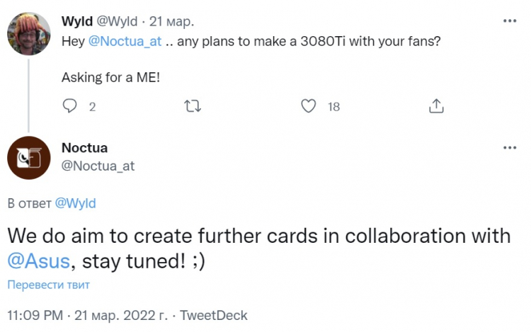Screen dimensions: 531x332
Task: Click the @Wyld link in the reply line
Action: pyautogui.click(x=74, y=203)
